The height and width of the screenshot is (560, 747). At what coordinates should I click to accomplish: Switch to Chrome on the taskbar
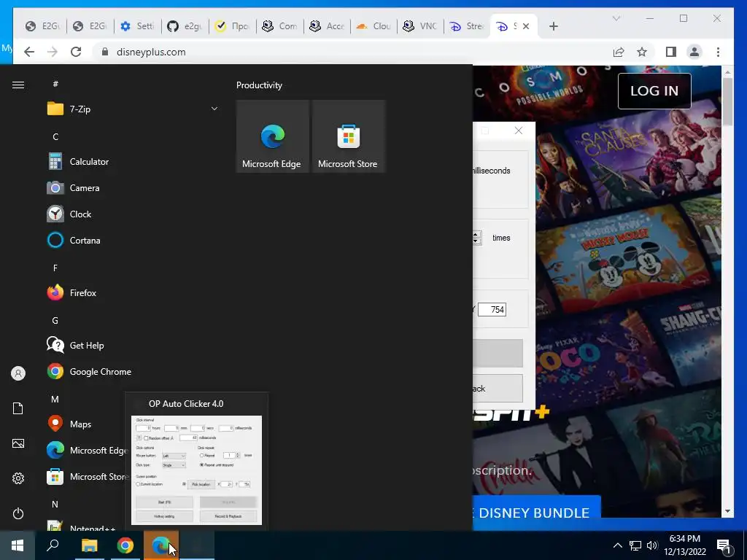[x=125, y=545]
